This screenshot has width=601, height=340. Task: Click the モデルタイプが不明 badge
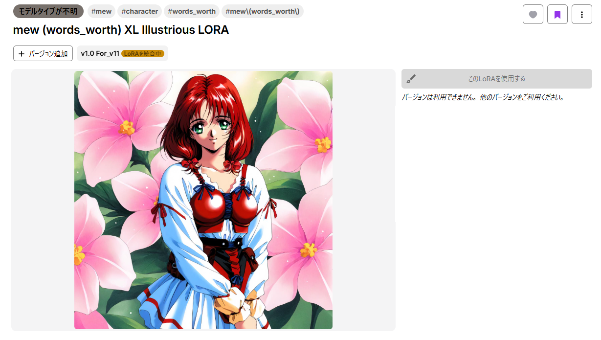[48, 11]
